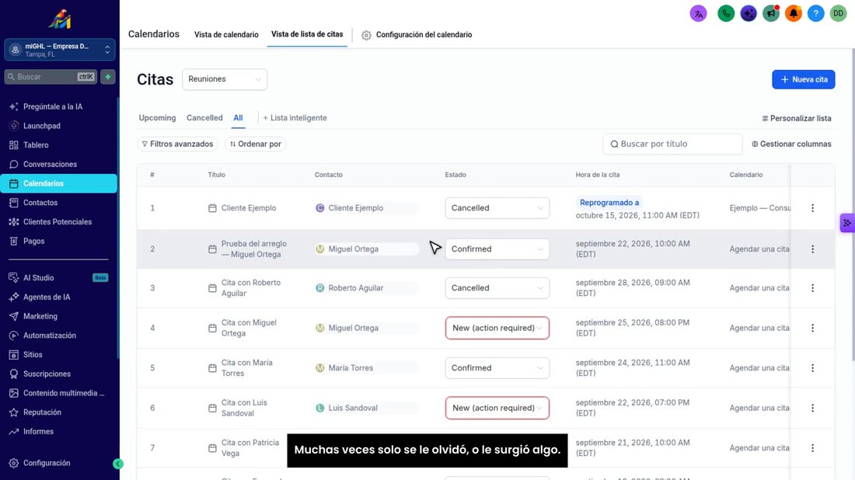Click the sidebar Buscar search box
Viewport: 855px width, 480px height.
[51, 77]
